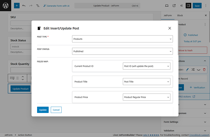
Task: Delete the action with trash icon
Action: tap(204, 69)
